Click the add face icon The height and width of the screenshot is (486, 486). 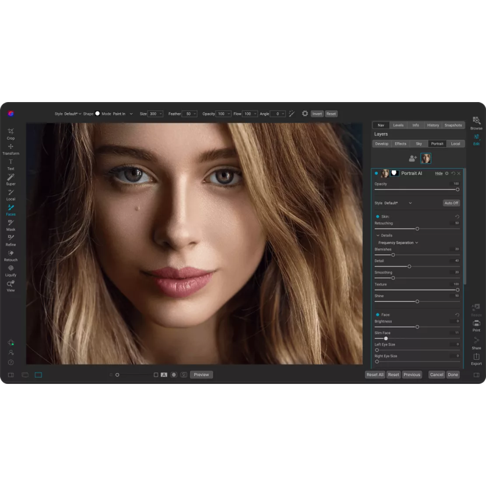(x=412, y=159)
